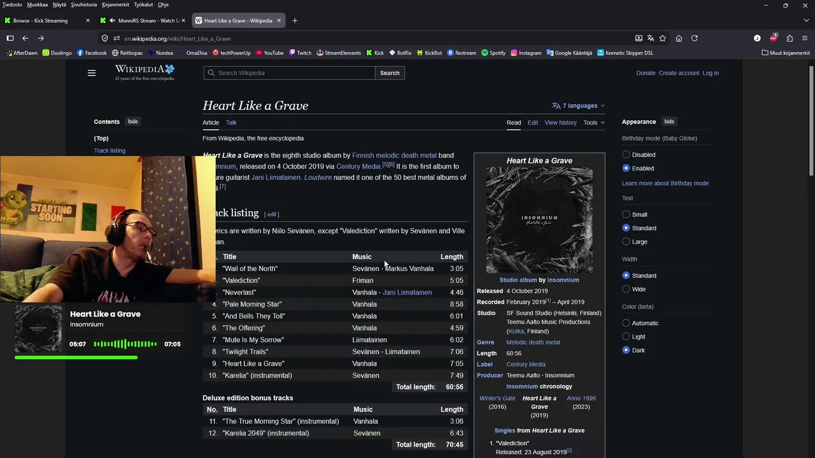Bookmark this page with the star icon
Screen dimensions: 815x458
point(663,38)
